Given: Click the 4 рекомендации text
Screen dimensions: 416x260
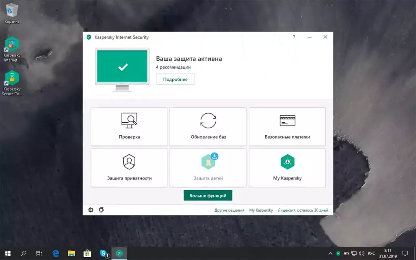Looking at the screenshot, I should pyautogui.click(x=173, y=67).
